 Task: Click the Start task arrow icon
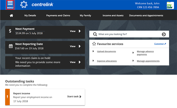click(x=80, y=97)
